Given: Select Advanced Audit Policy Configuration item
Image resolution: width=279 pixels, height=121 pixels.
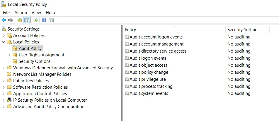Looking at the screenshot, I should point(49,107).
